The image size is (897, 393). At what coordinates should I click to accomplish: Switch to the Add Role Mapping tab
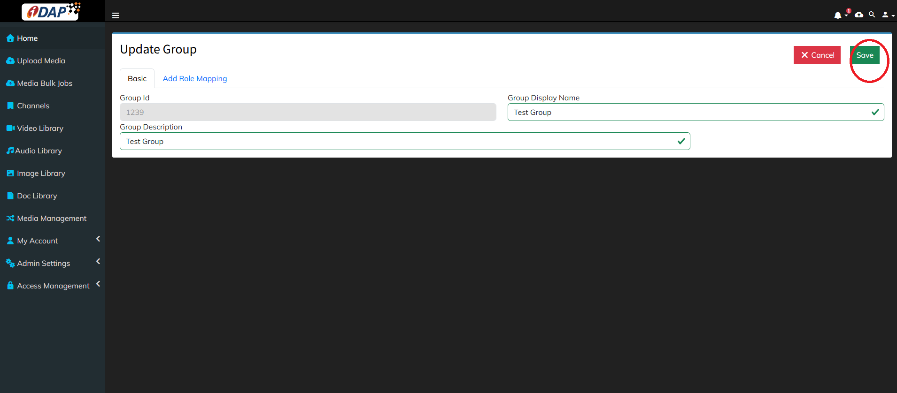195,79
